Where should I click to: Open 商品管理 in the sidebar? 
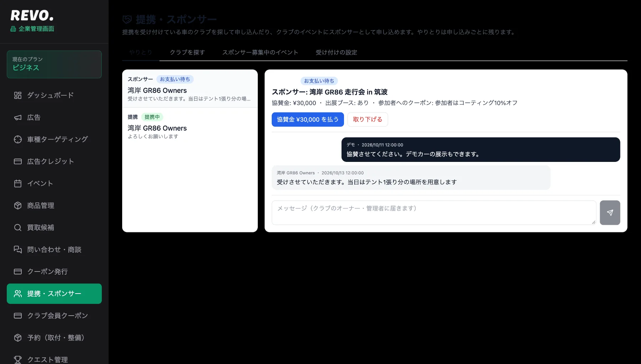(54, 206)
